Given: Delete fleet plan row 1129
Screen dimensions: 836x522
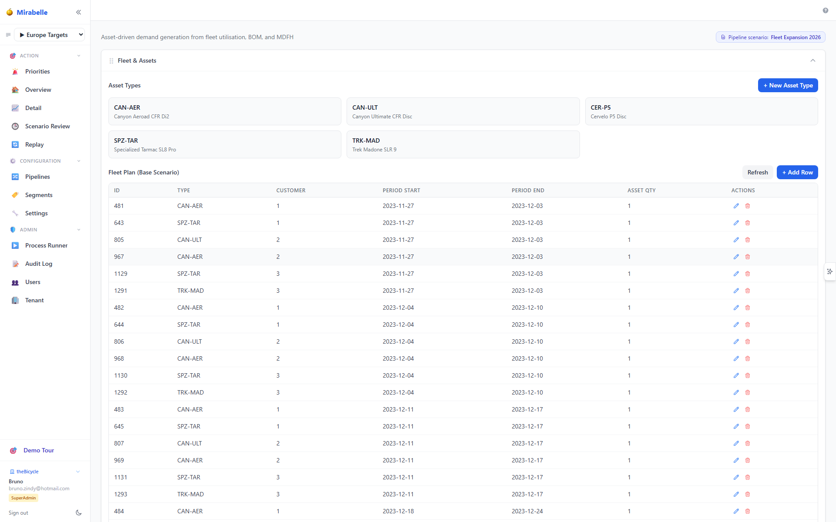Looking at the screenshot, I should 748,274.
